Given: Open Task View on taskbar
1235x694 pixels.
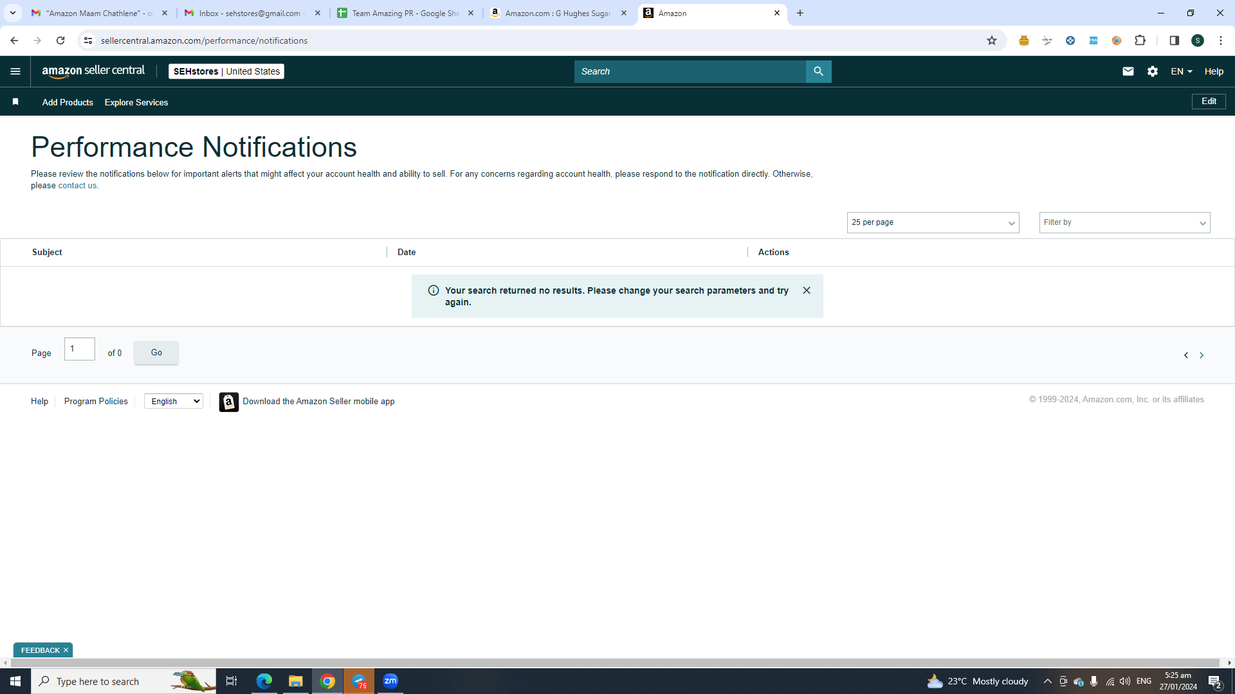Looking at the screenshot, I should [x=232, y=681].
